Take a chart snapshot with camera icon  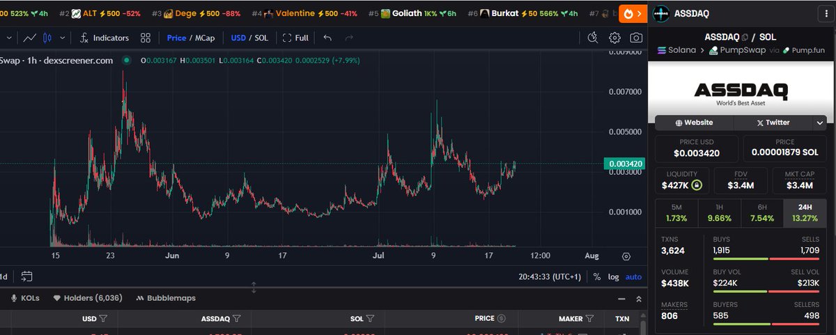tap(636, 38)
